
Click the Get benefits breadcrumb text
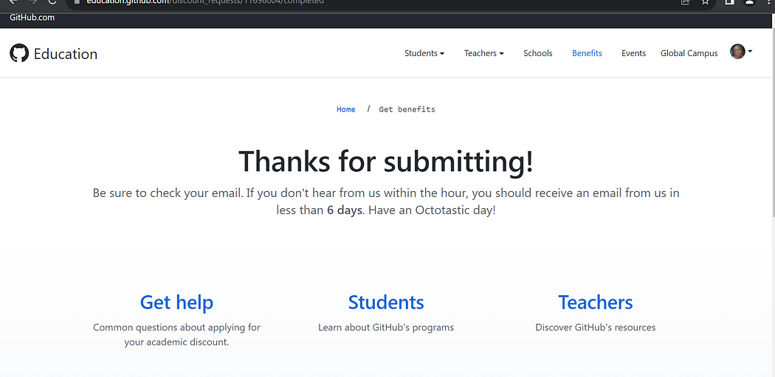(407, 109)
